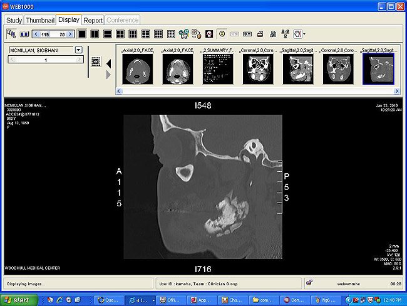This screenshot has width=407, height=306.
Task: Toggle the thumbnail strip selection box icon
Action: click(96, 62)
